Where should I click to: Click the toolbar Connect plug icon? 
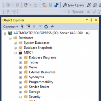(8, 12)
